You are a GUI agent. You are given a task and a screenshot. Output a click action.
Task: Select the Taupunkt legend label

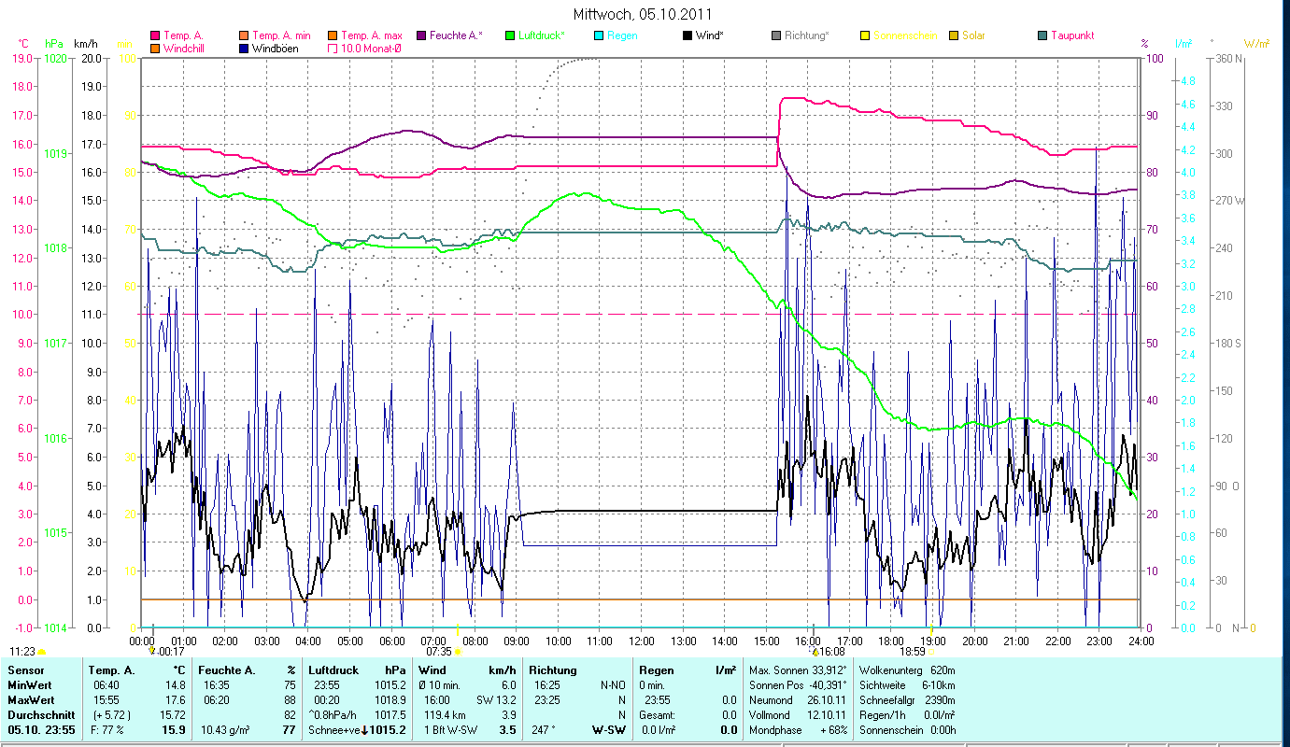click(x=1072, y=35)
